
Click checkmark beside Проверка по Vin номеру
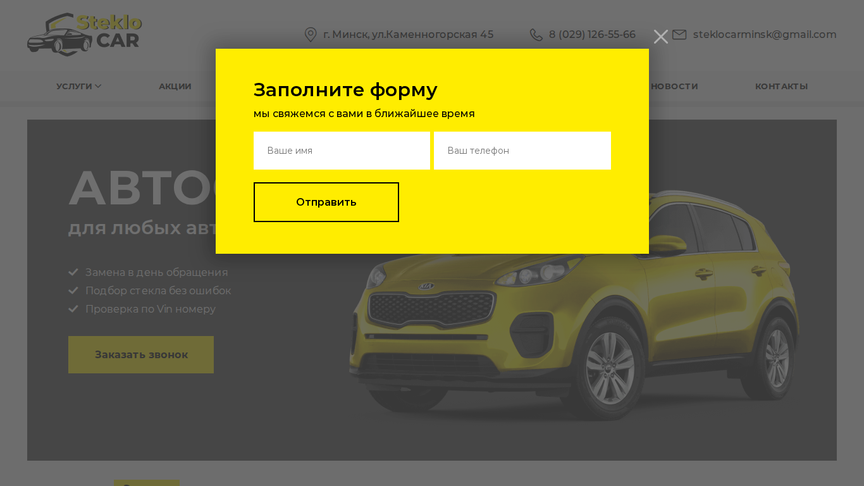point(73,309)
